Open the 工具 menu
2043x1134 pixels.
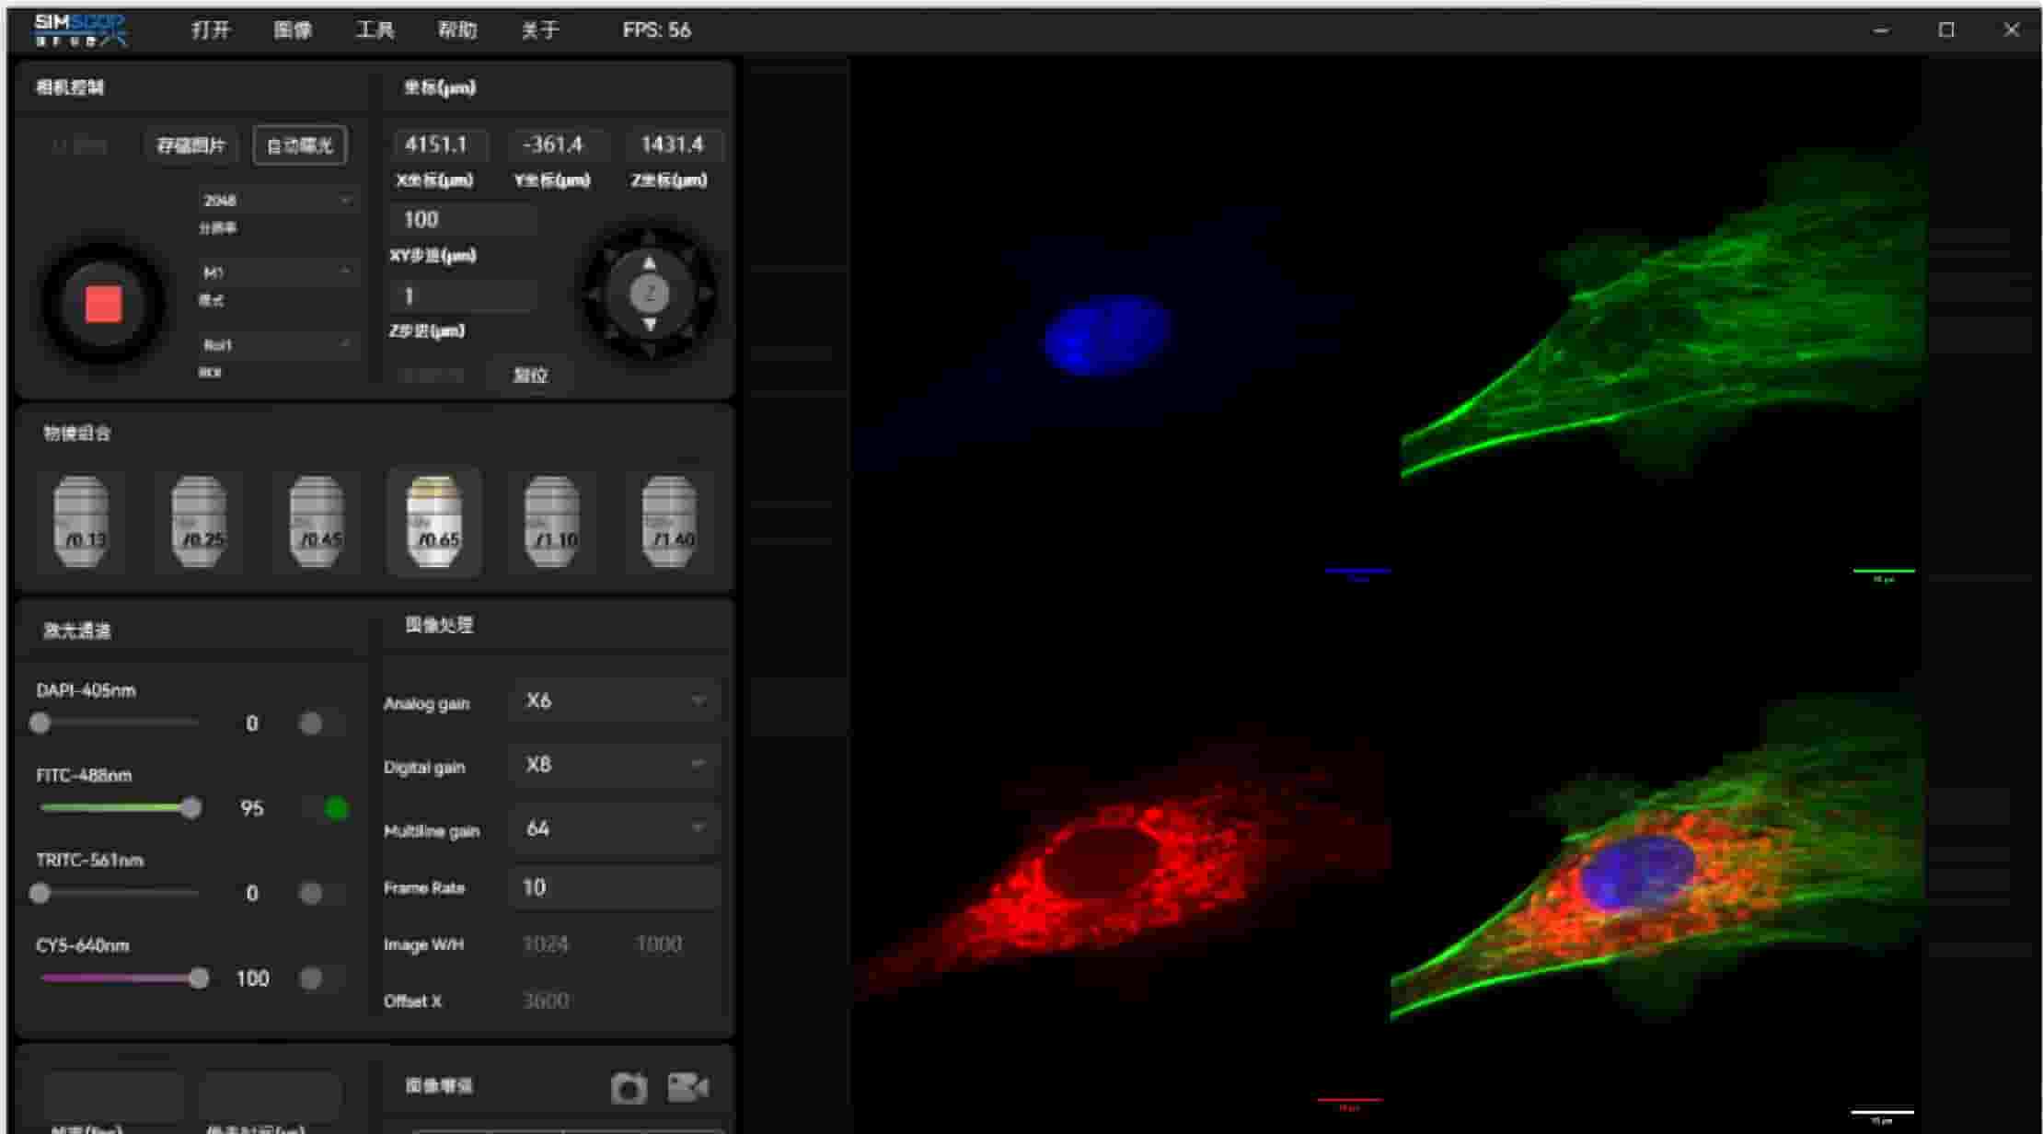(375, 30)
